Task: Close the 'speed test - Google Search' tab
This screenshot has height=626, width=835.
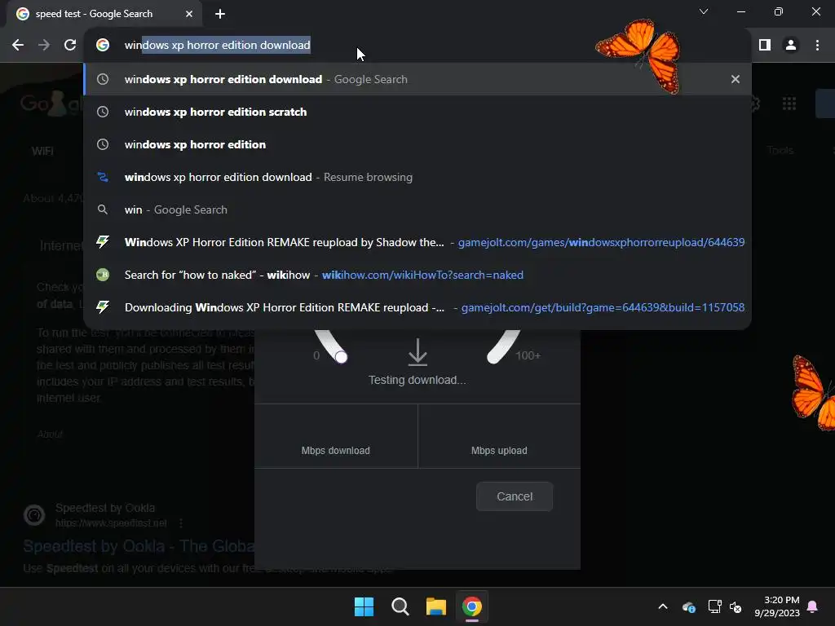Action: pos(189,14)
